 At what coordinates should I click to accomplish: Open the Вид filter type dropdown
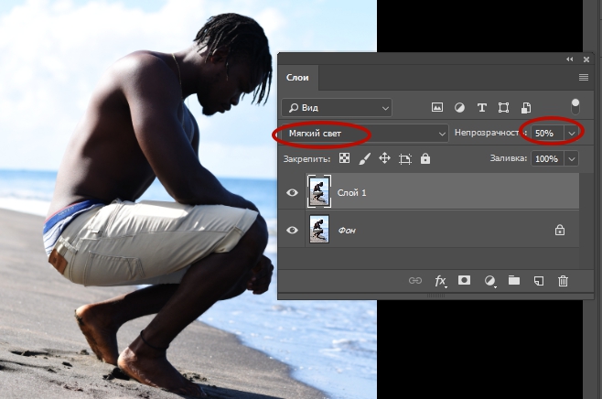click(337, 108)
